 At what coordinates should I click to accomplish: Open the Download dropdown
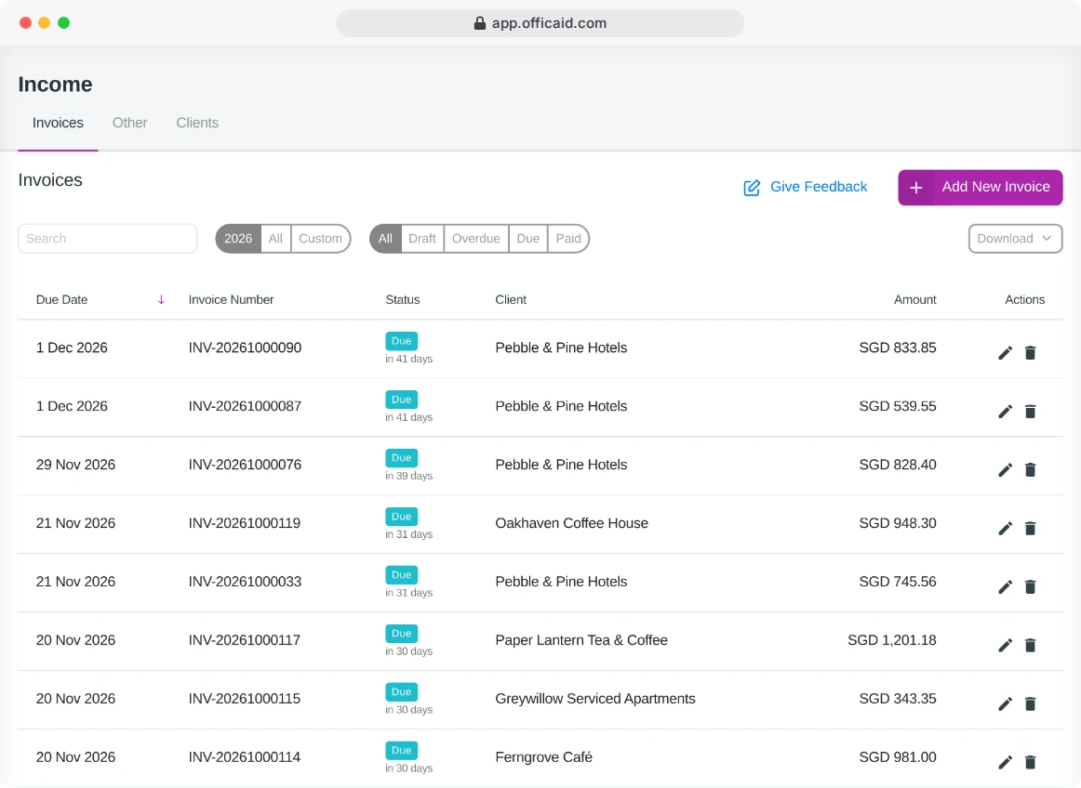pyautogui.click(x=1015, y=238)
